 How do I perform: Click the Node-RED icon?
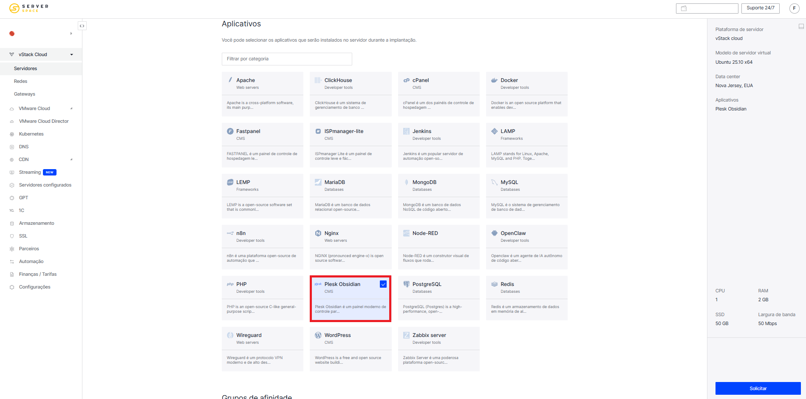pos(406,233)
